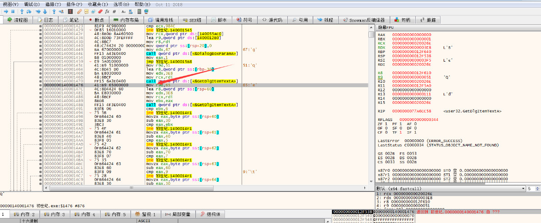Click the Run arrow toolbar icon

pyautogui.click(x=6, y=11)
